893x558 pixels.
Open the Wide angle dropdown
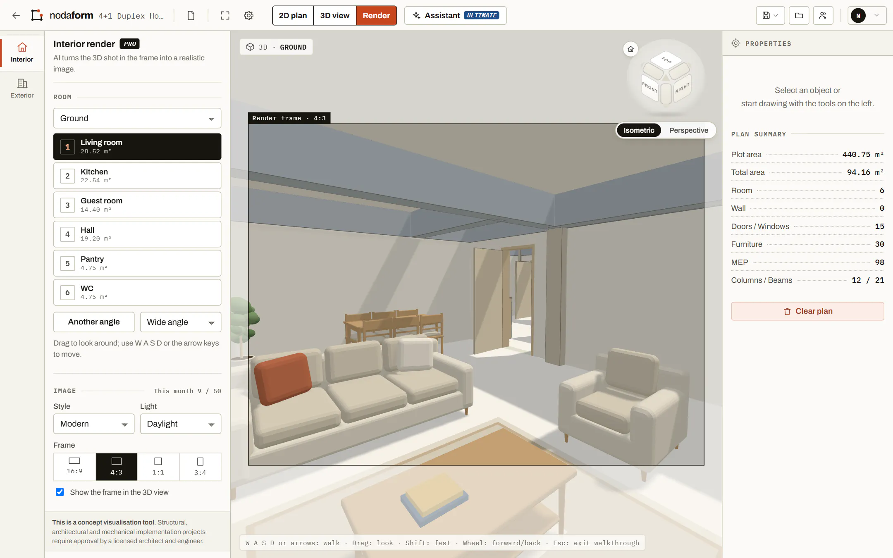181,322
